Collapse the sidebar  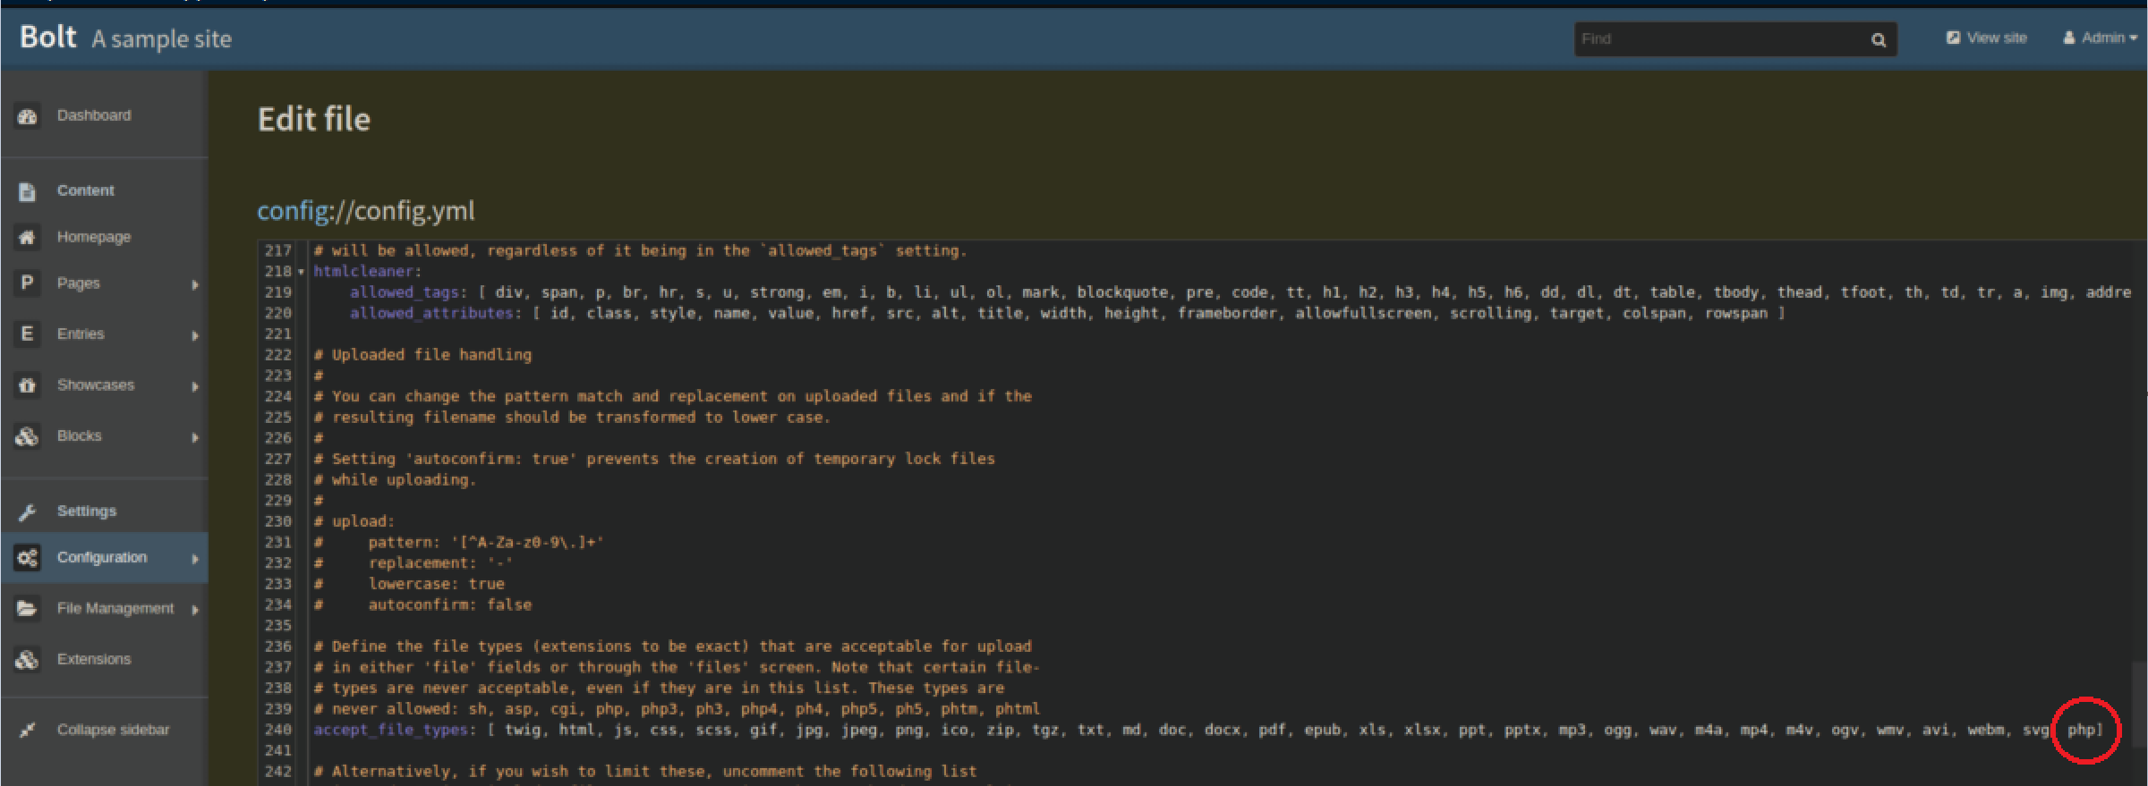click(113, 730)
